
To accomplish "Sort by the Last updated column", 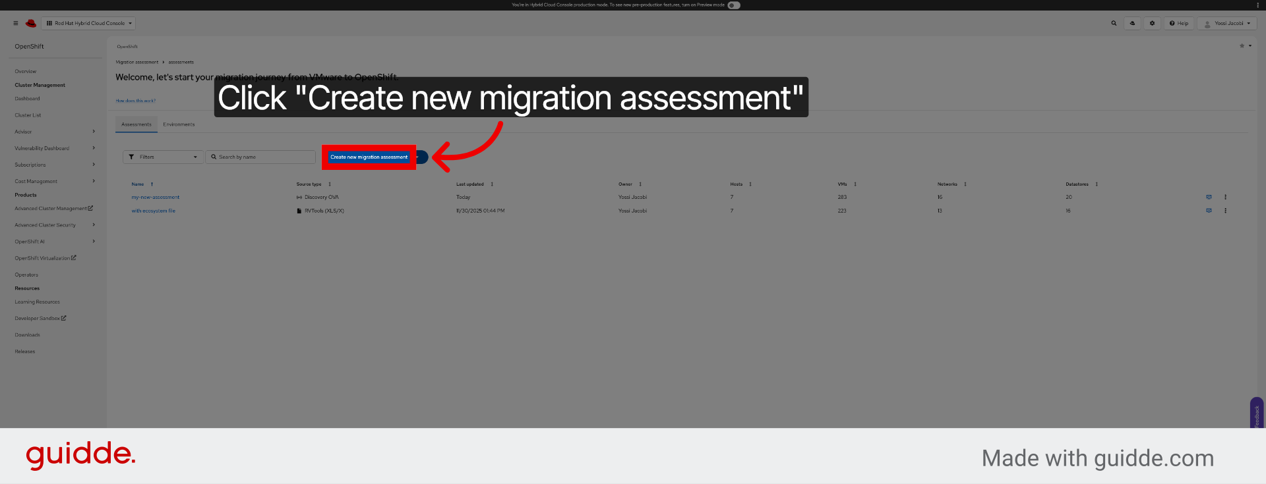I will [492, 184].
